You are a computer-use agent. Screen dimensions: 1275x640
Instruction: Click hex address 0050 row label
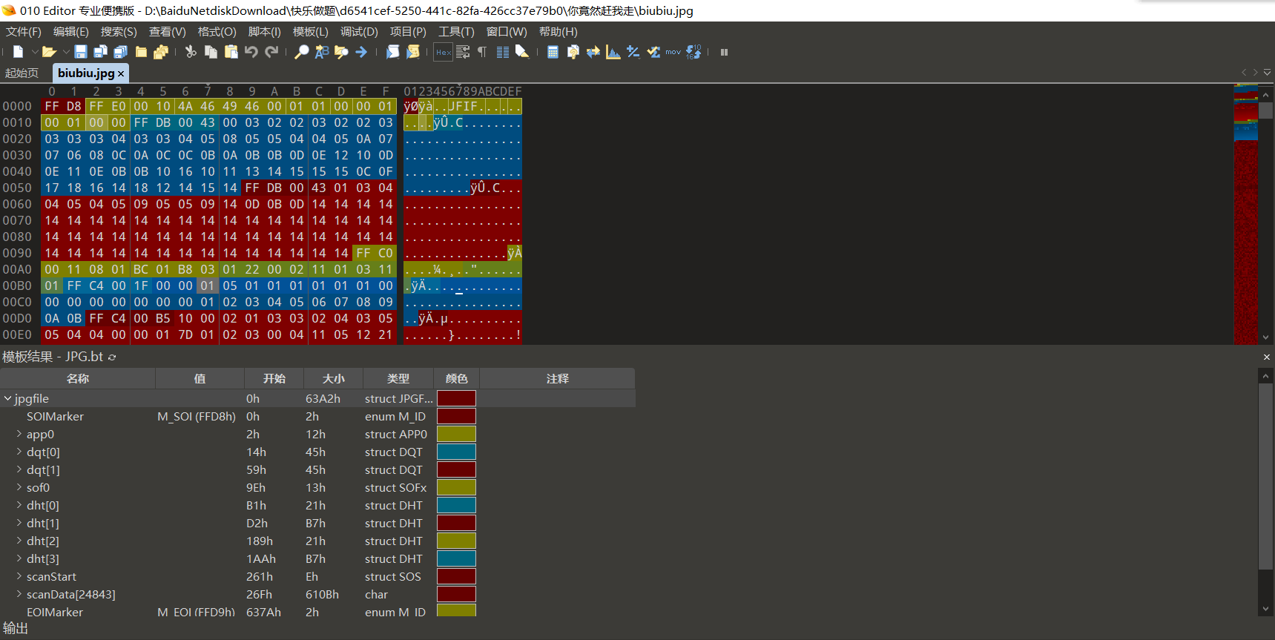pos(17,188)
